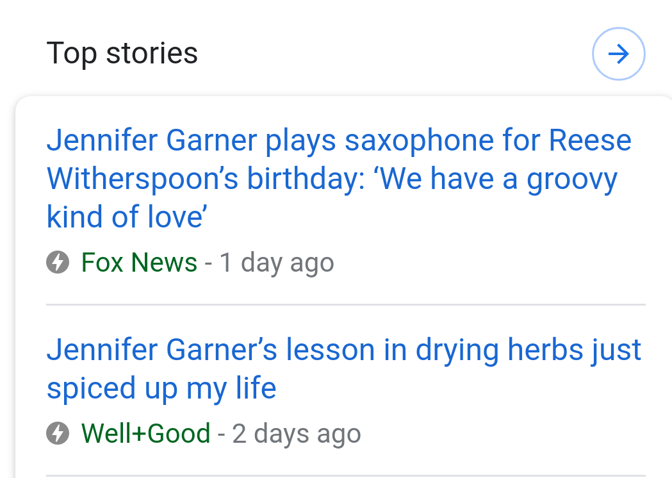Click the divider line below the Fox News story
The height and width of the screenshot is (478, 672).
click(x=346, y=305)
